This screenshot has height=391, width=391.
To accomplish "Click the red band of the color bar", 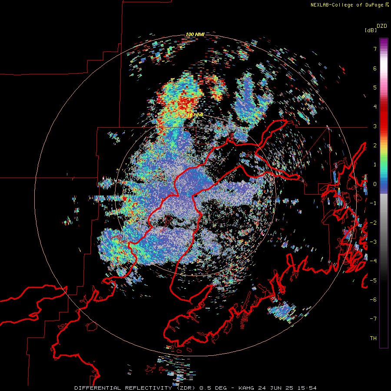I will pos(384,117).
